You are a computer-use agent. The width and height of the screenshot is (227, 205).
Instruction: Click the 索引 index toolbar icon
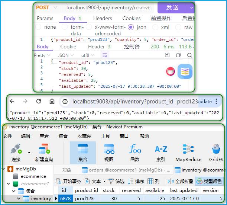click(x=161, y=153)
